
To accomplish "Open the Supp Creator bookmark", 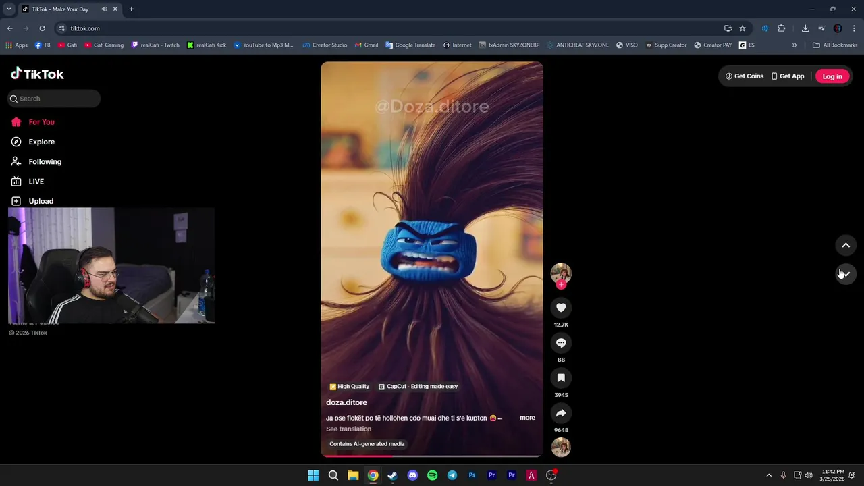I will click(x=666, y=45).
